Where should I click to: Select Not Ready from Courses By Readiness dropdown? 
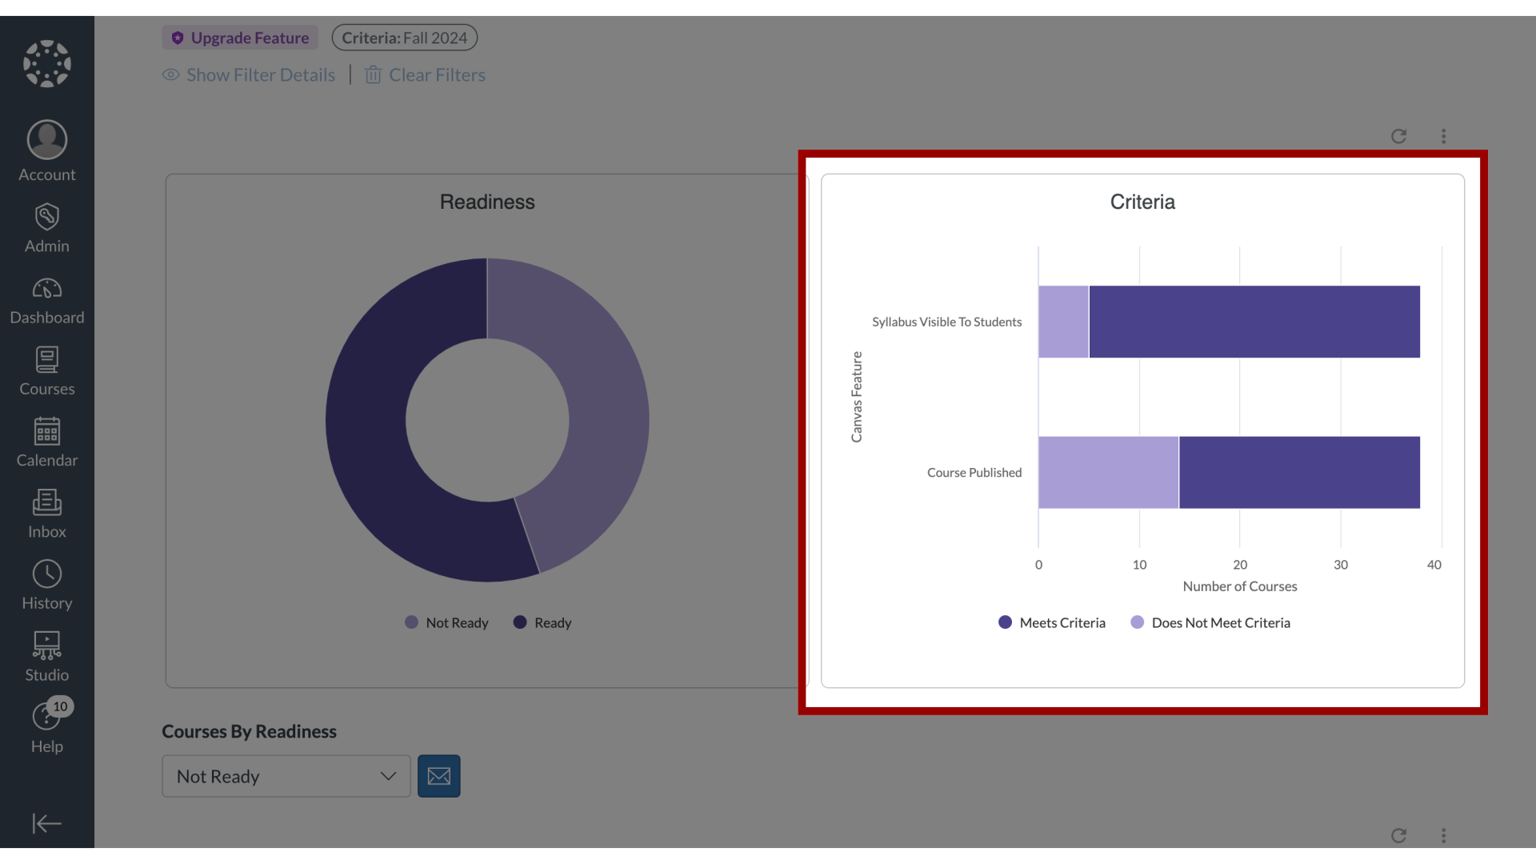pyautogui.click(x=285, y=775)
